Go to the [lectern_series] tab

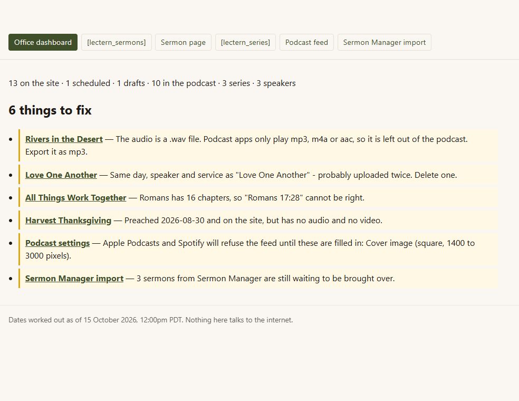point(246,42)
